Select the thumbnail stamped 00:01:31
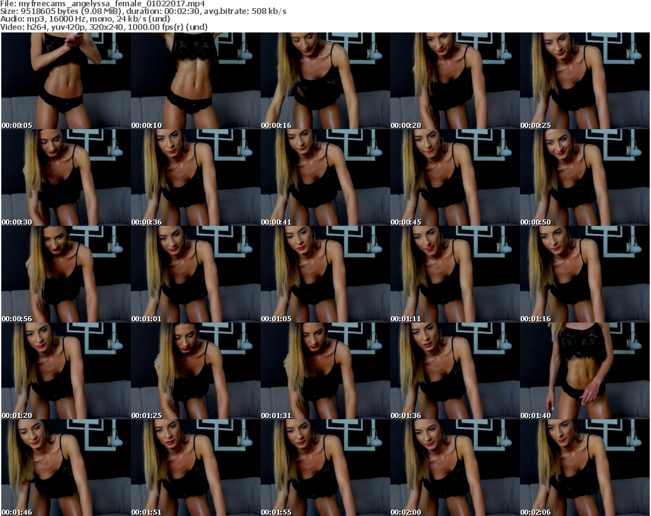 click(x=325, y=371)
